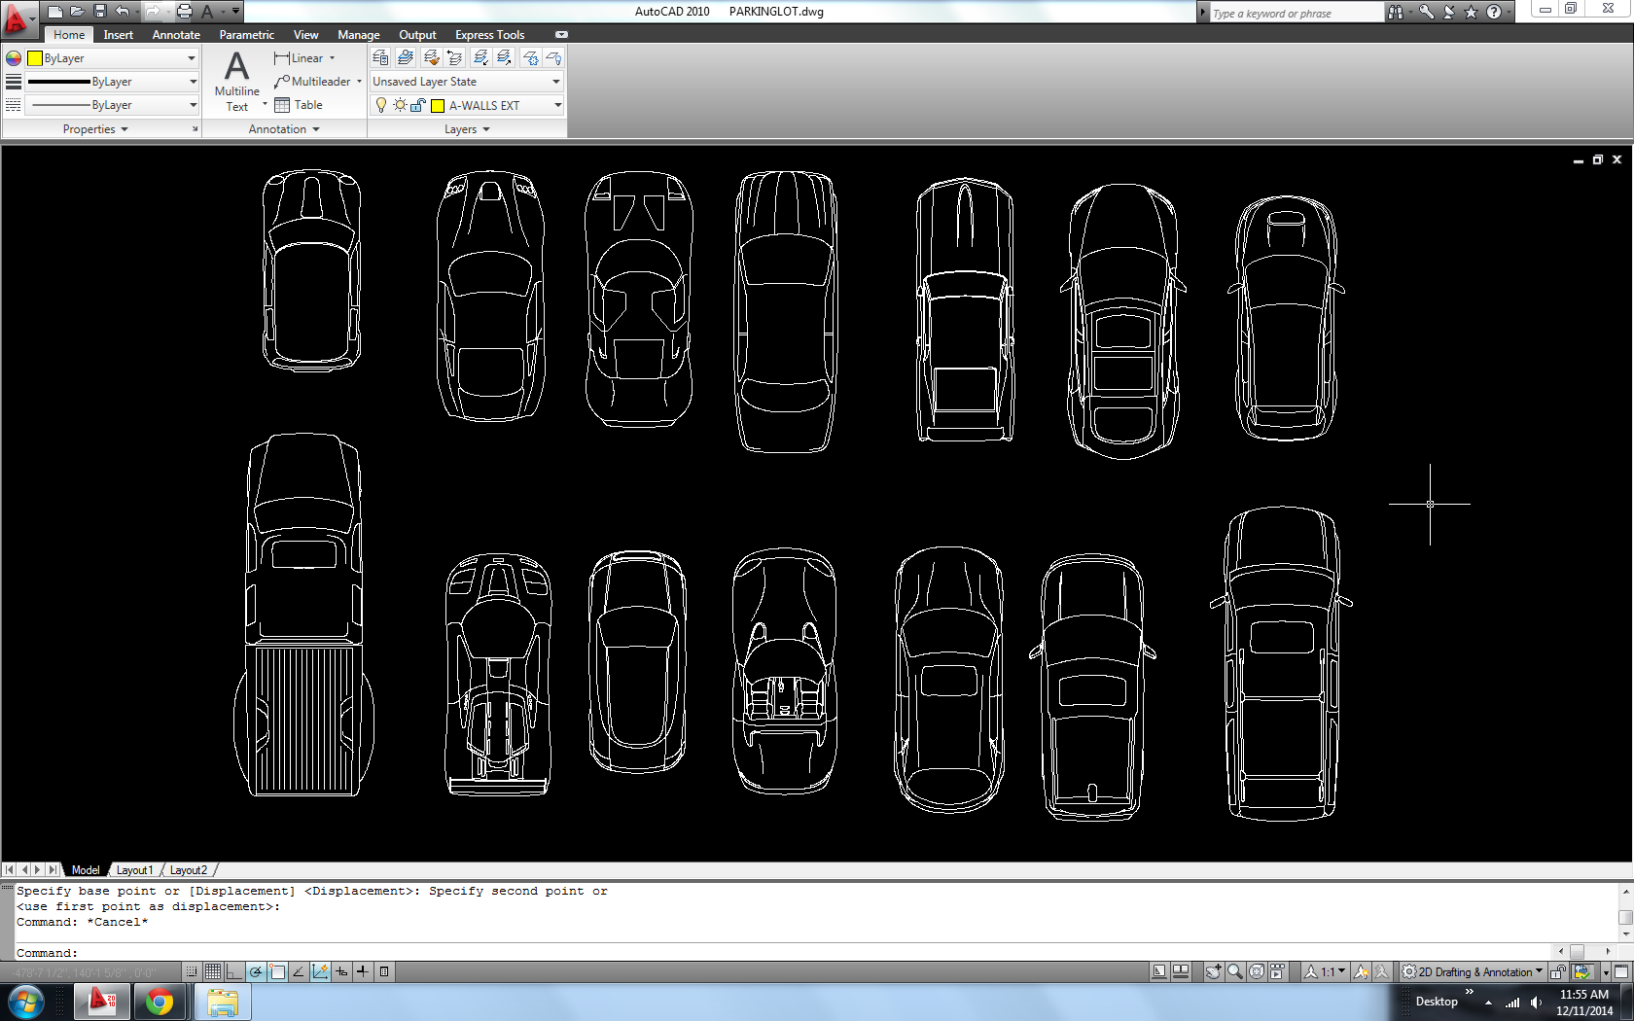Toggle Lineweight display in status bar
1634x1021 pixels.
coord(362,971)
